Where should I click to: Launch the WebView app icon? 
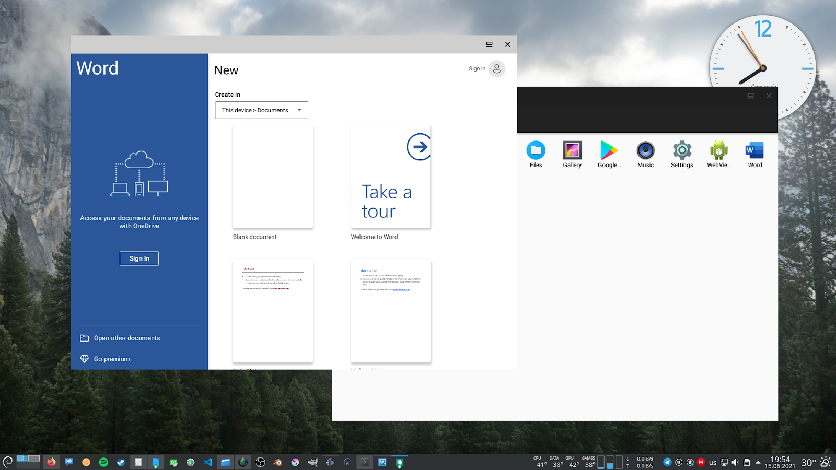point(718,150)
